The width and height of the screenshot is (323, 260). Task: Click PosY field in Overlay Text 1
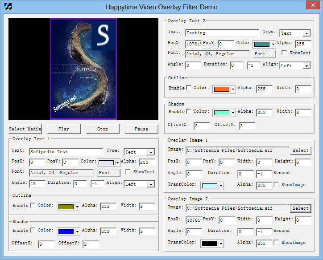(x=70, y=162)
